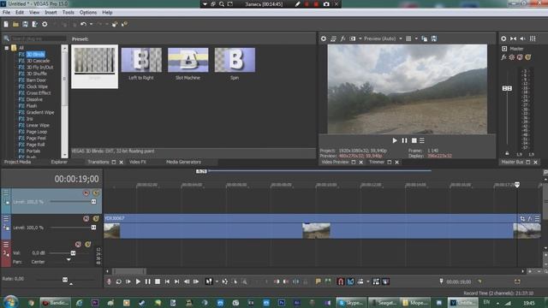Open Edit tool dropdown arrow in toolbar
The width and height of the screenshot is (548, 308).
pyautogui.click(x=217, y=281)
